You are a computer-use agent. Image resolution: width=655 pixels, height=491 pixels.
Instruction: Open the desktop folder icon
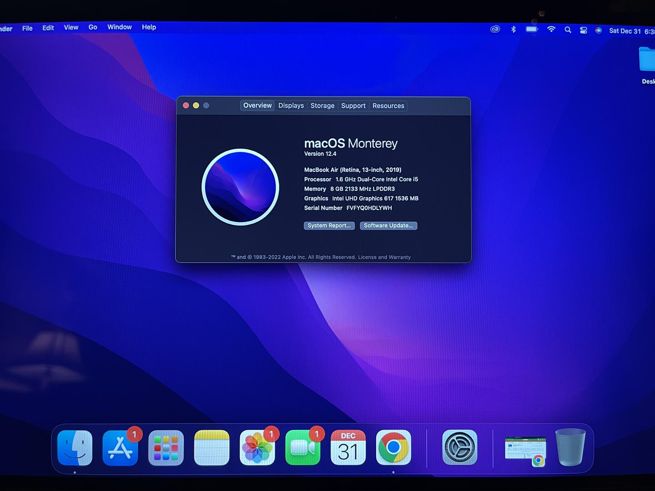647,59
